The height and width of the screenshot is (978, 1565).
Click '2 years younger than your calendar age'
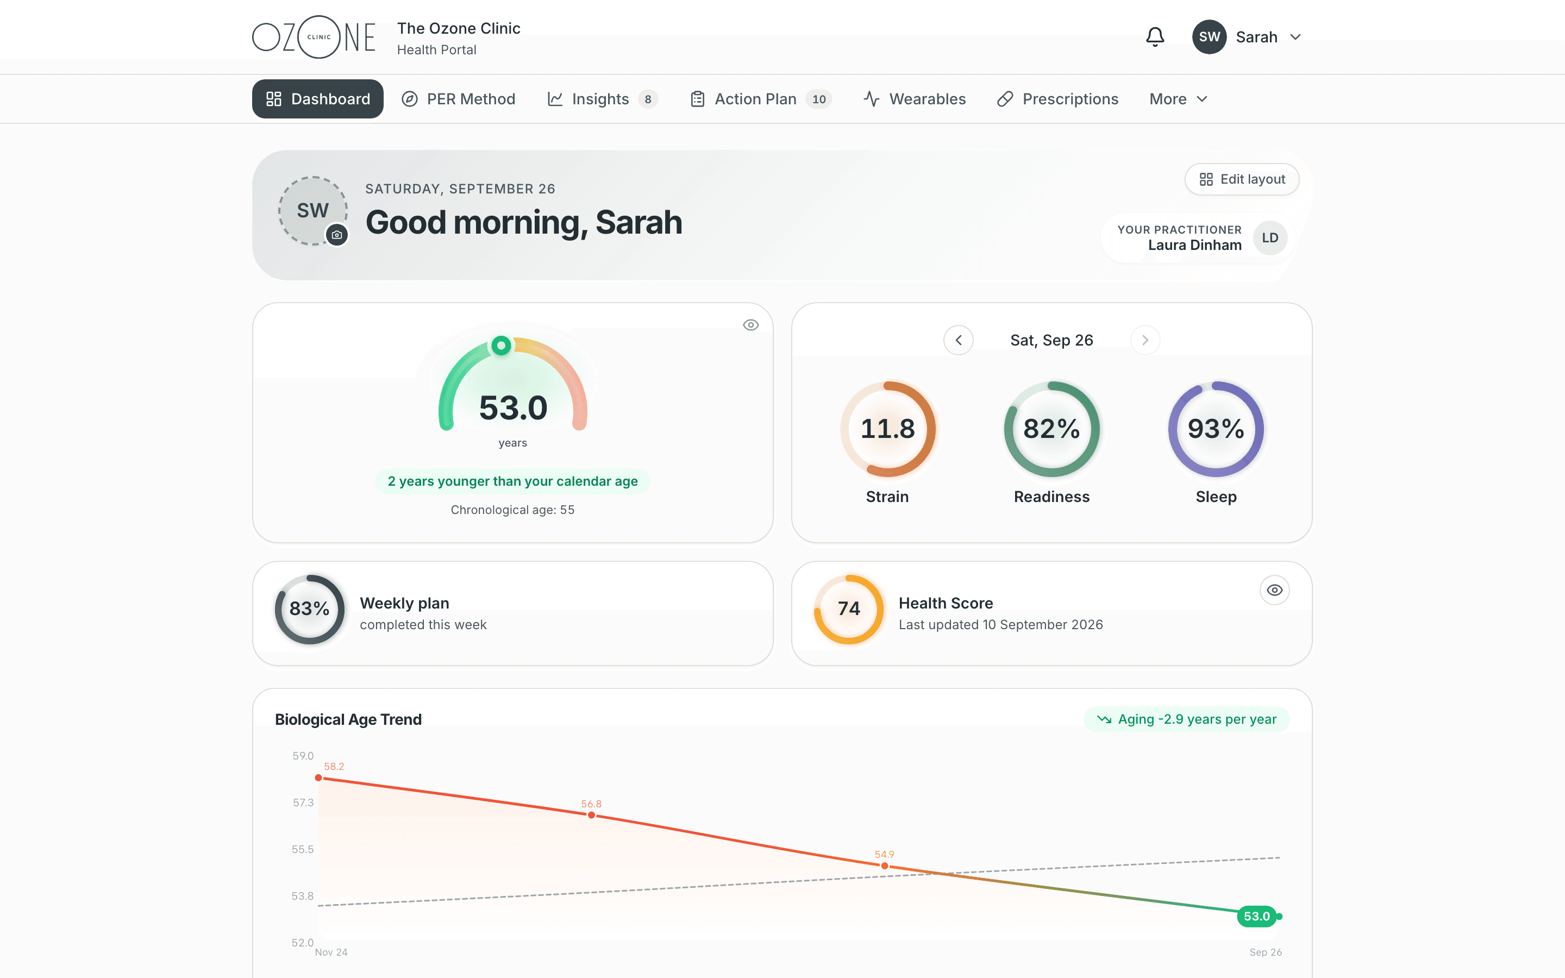513,481
